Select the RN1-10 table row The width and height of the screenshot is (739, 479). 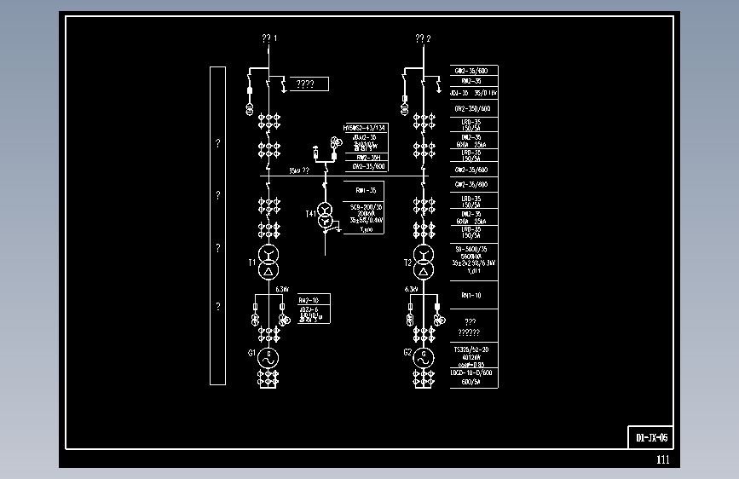[x=474, y=295]
